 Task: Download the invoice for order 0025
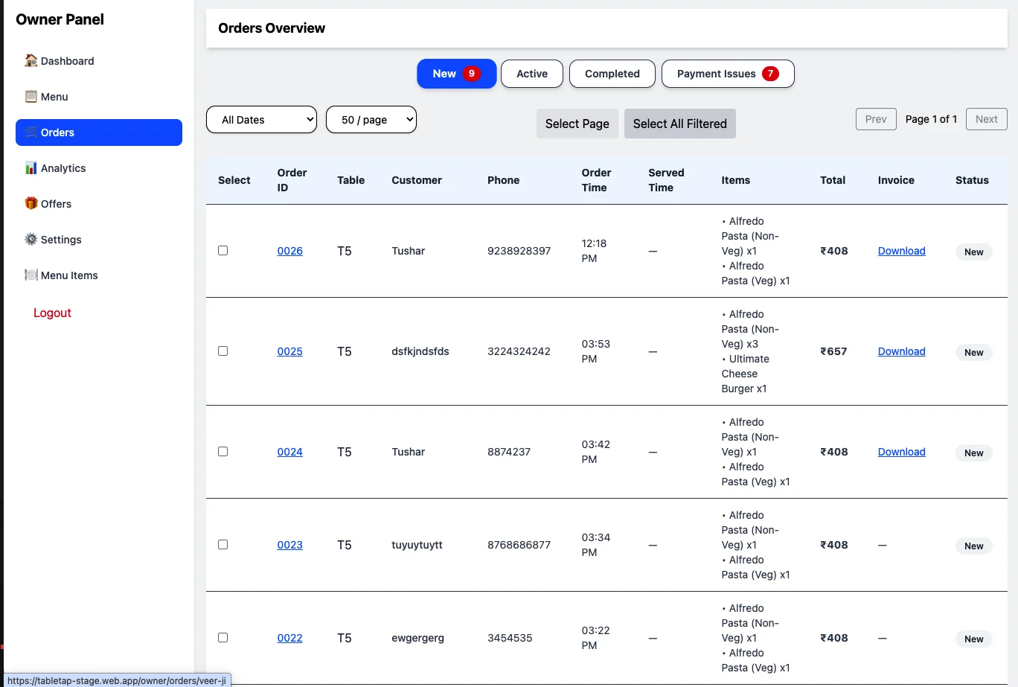901,351
